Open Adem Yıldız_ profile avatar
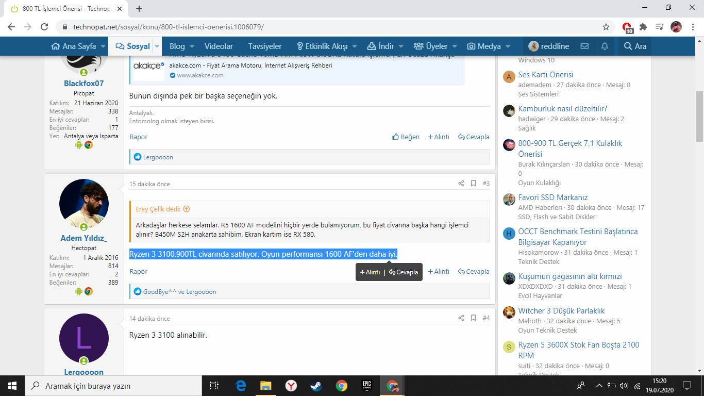704x396 pixels. (84, 204)
